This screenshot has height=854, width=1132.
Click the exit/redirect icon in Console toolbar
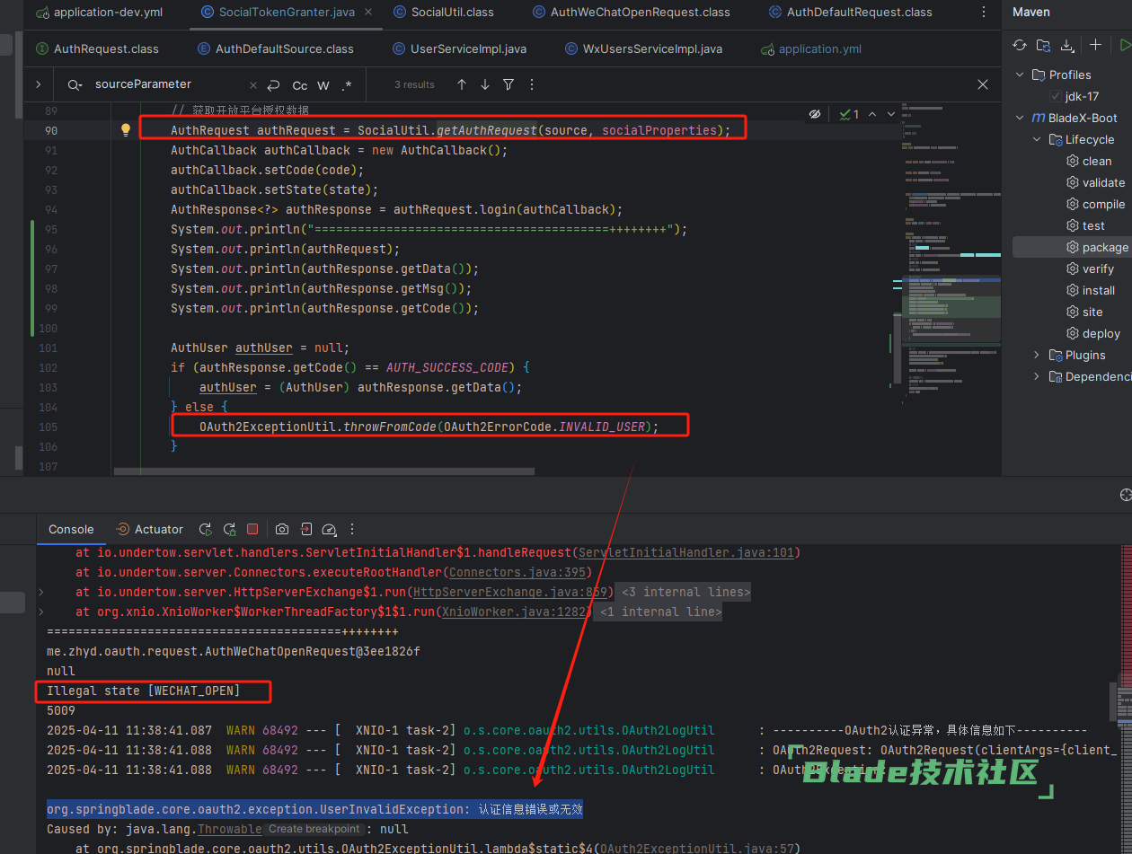(x=305, y=530)
